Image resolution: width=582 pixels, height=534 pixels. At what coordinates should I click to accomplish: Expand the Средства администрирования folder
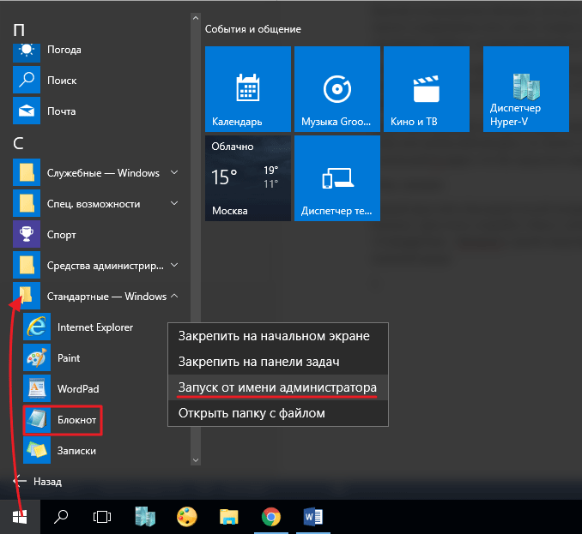click(x=97, y=266)
